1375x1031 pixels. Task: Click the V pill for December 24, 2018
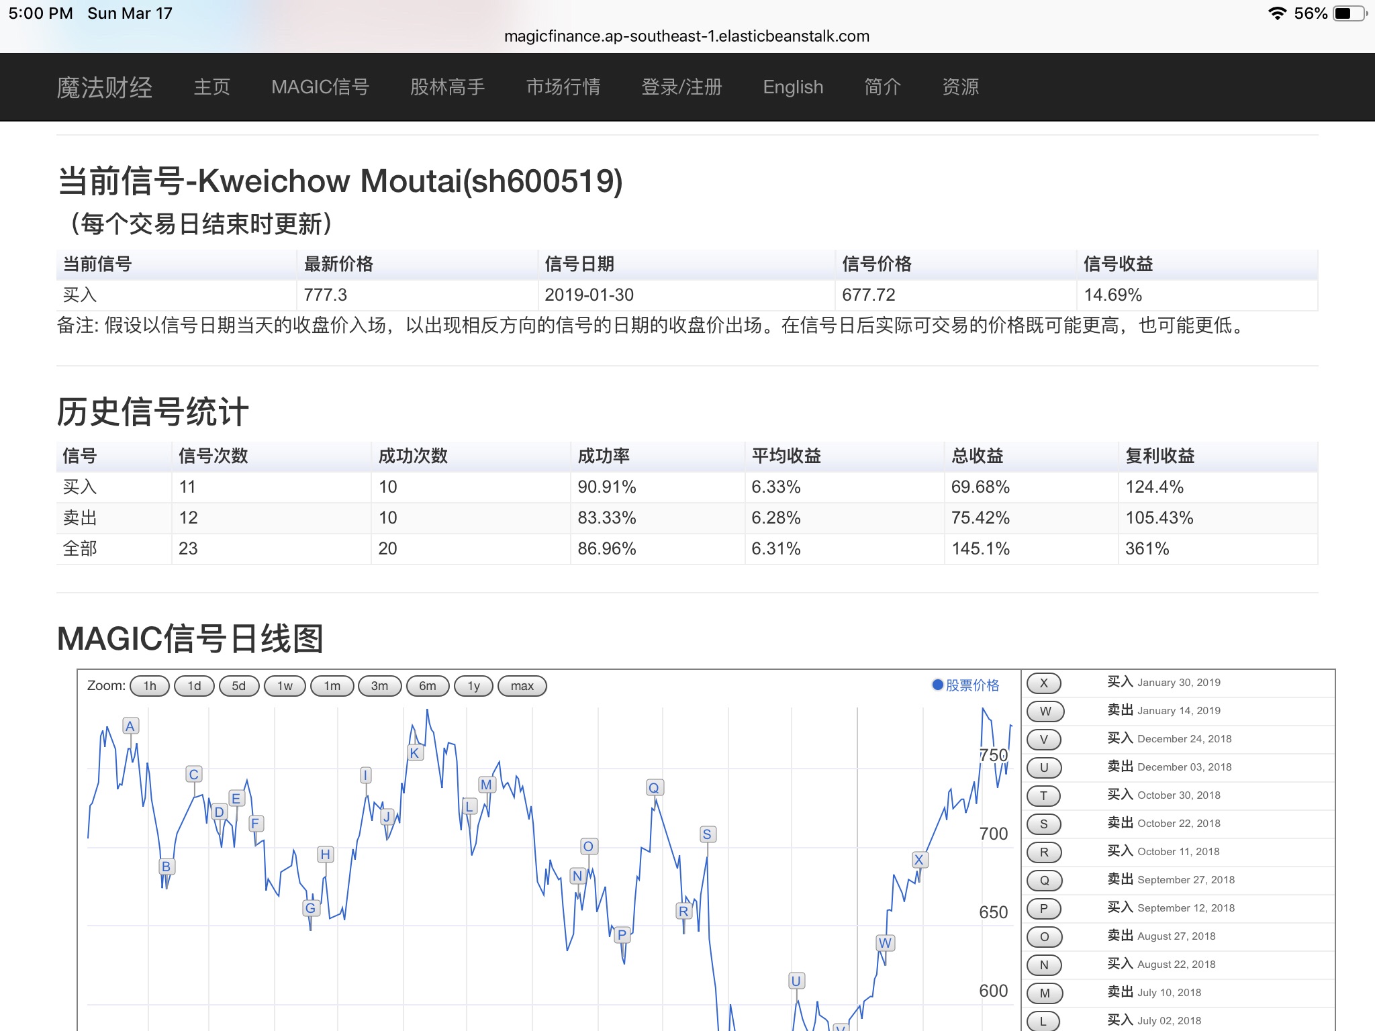point(1044,740)
